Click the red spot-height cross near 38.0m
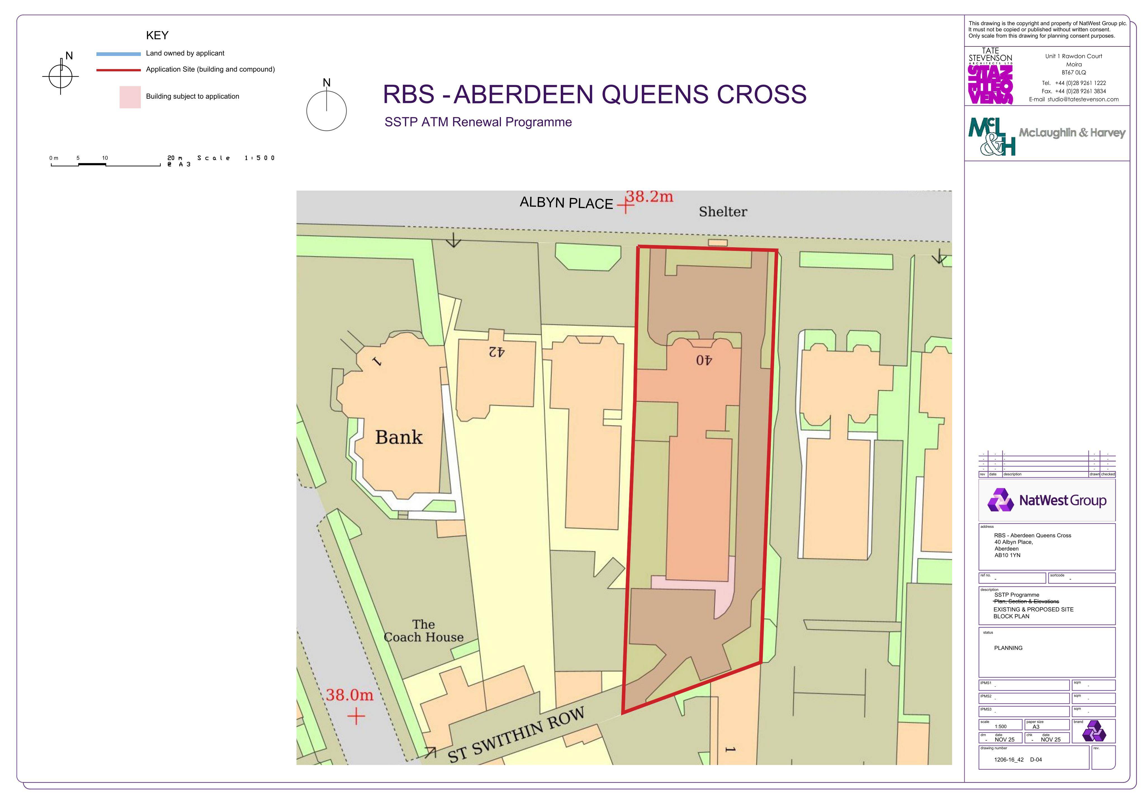Image resolution: width=1145 pixels, height=810 pixels. [356, 717]
